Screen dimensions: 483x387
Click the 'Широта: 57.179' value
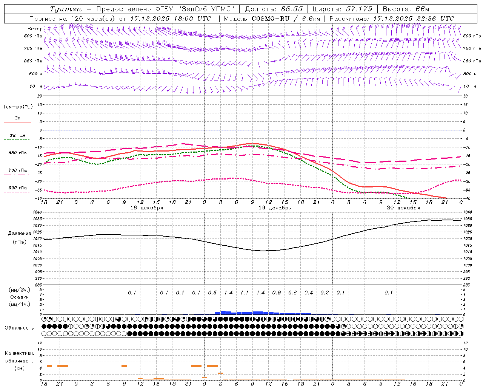click(x=343, y=9)
